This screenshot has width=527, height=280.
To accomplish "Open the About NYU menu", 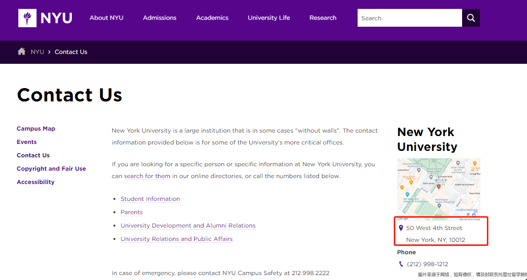I will pyautogui.click(x=106, y=18).
